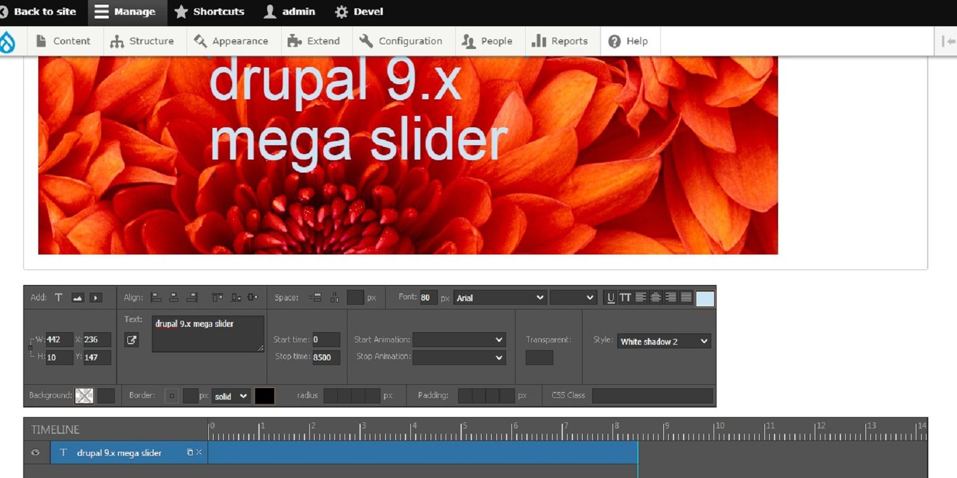This screenshot has height=478, width=957.
Task: Align the layer to the left edge
Action: (156, 298)
